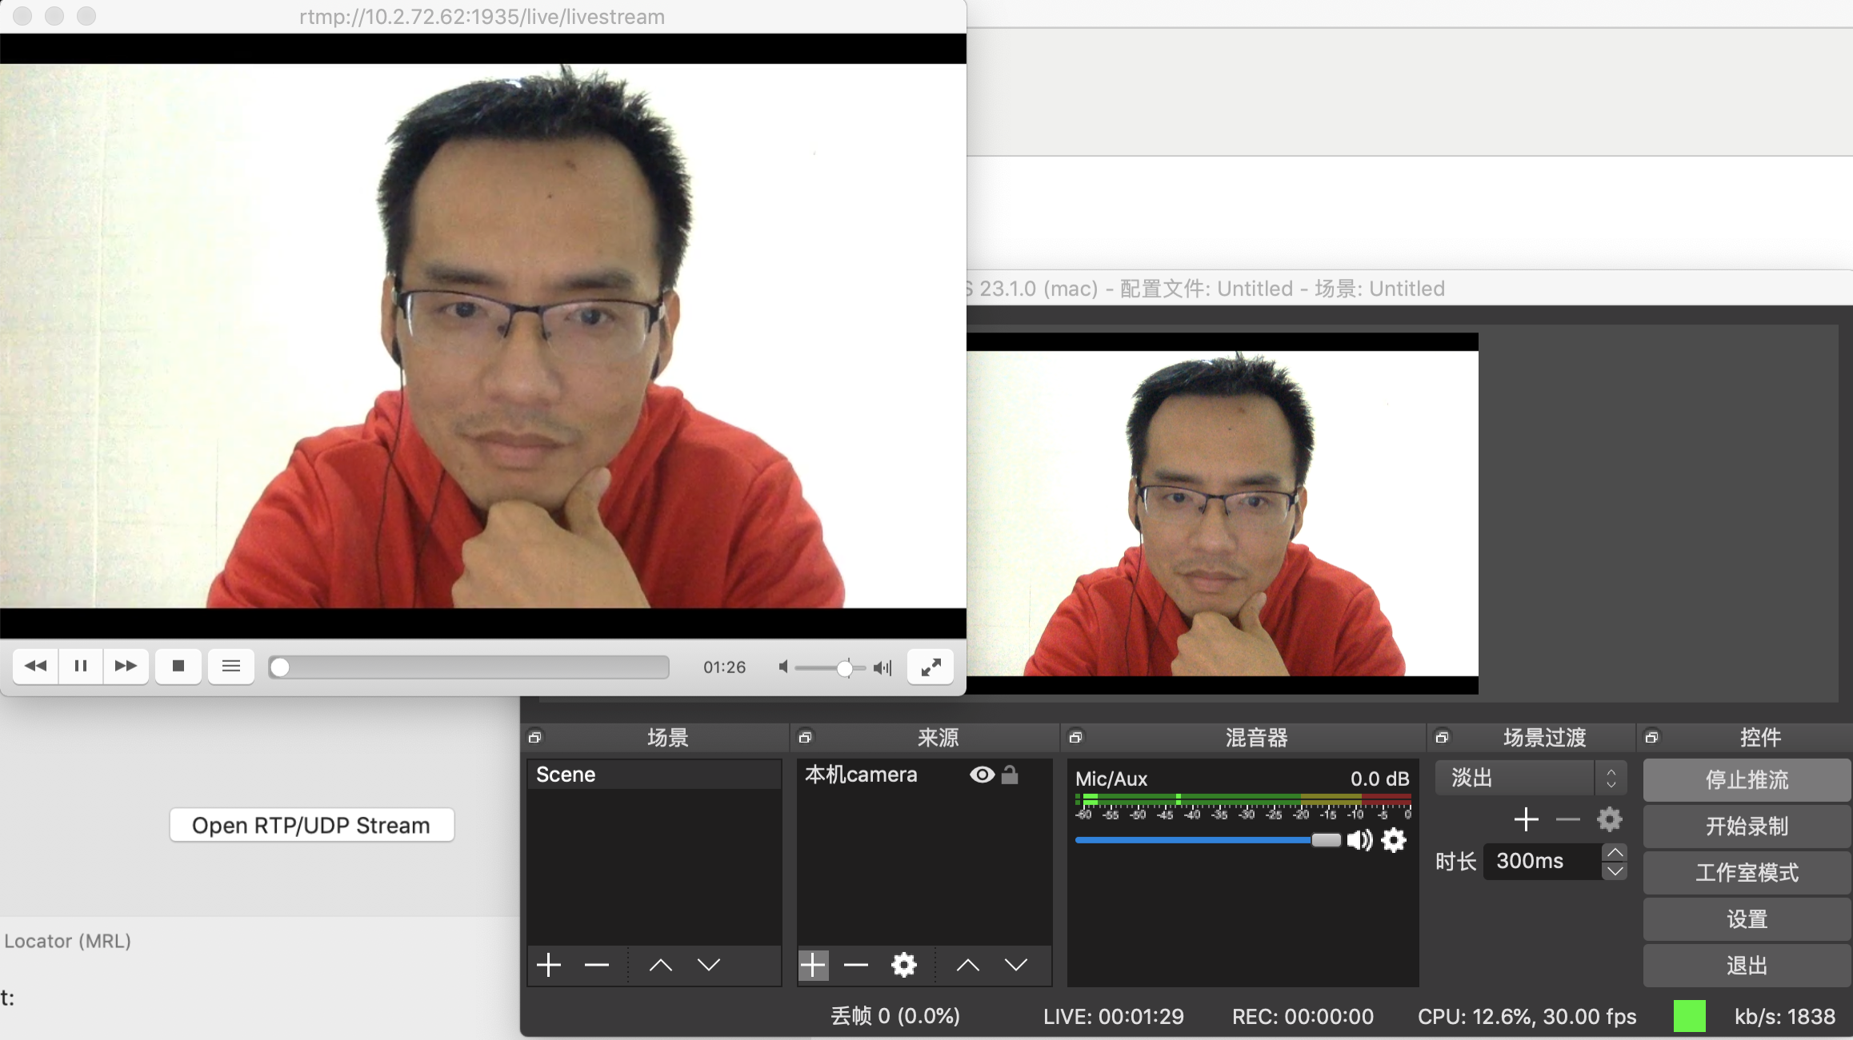This screenshot has width=1853, height=1040.
Task: Click 退出 to exit OBS
Action: 1747,965
